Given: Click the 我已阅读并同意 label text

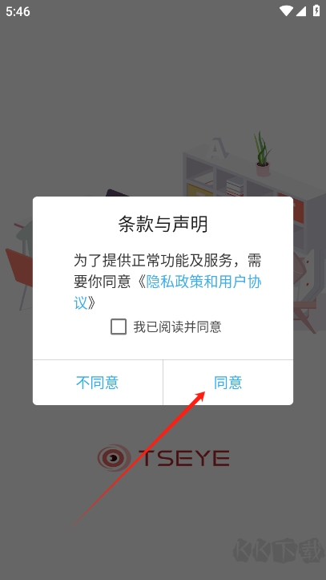Looking at the screenshot, I should coord(177,327).
